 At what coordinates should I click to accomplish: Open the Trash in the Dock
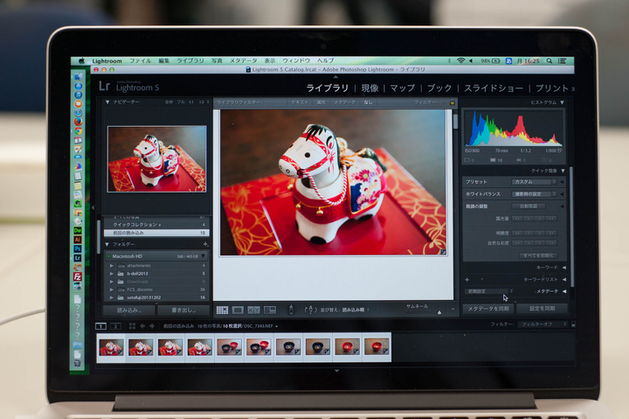[78, 363]
